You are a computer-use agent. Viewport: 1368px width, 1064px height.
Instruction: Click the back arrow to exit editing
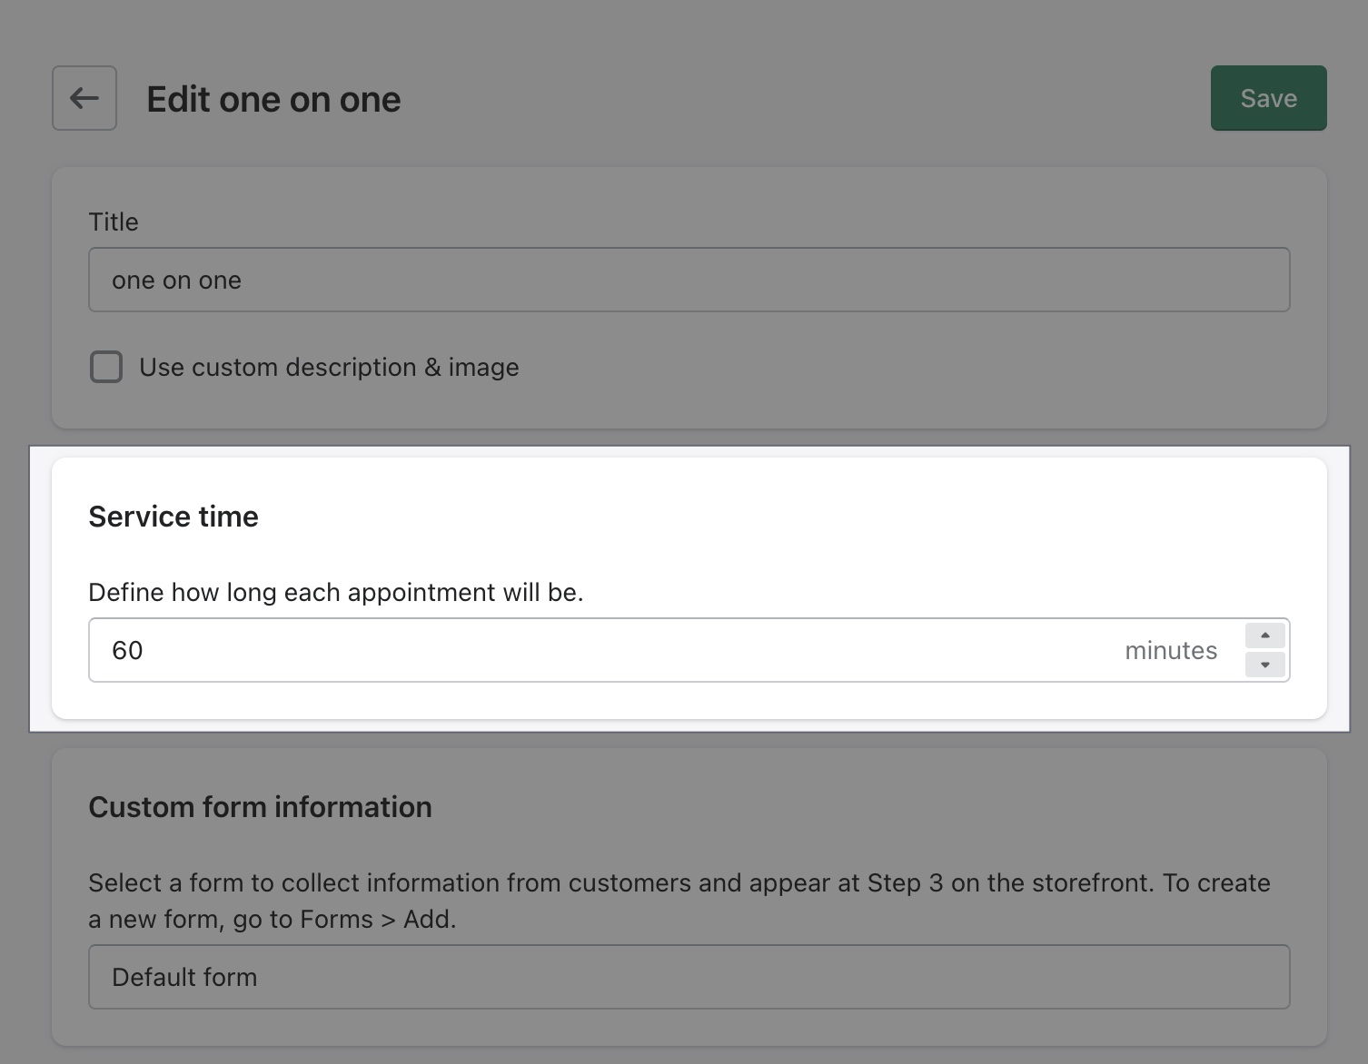[x=84, y=98]
